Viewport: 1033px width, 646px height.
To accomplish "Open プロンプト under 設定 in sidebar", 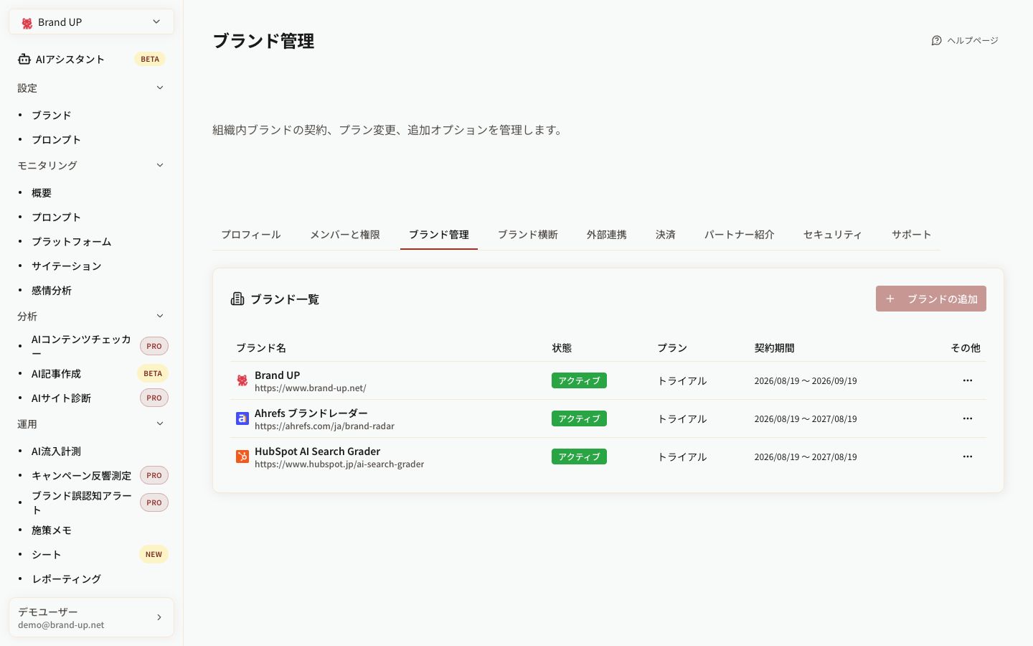I will point(56,139).
